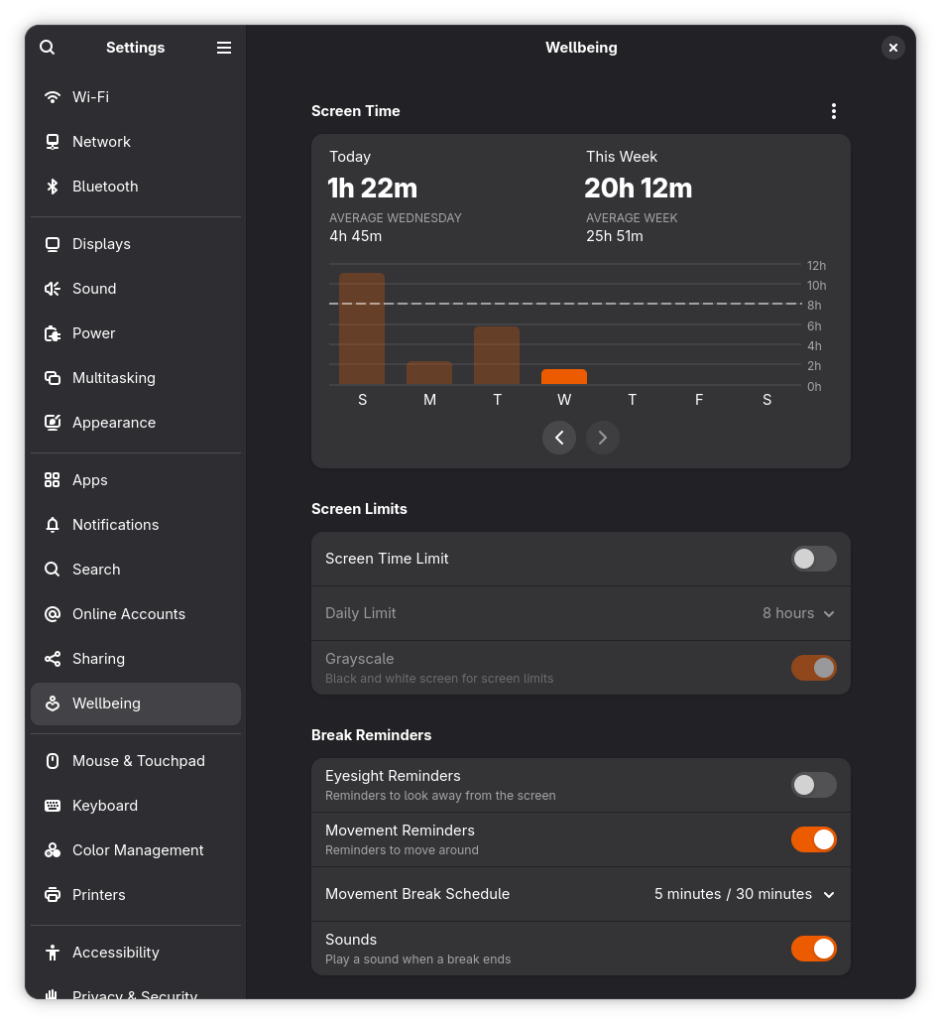Open the Displays settings panel
This screenshot has height=1024, width=941.
point(101,244)
